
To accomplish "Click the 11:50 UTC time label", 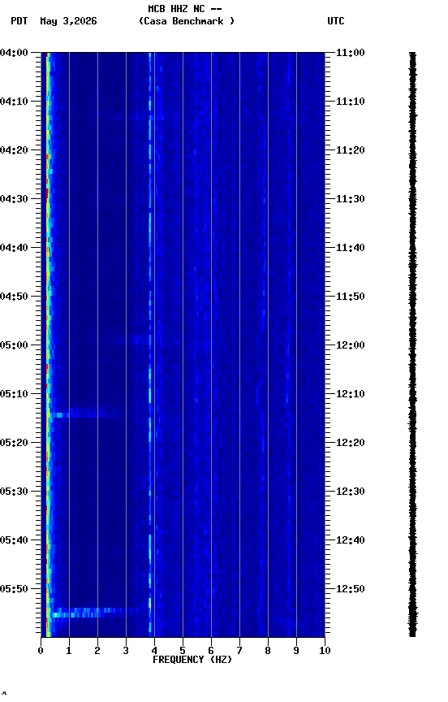I will coord(351,297).
